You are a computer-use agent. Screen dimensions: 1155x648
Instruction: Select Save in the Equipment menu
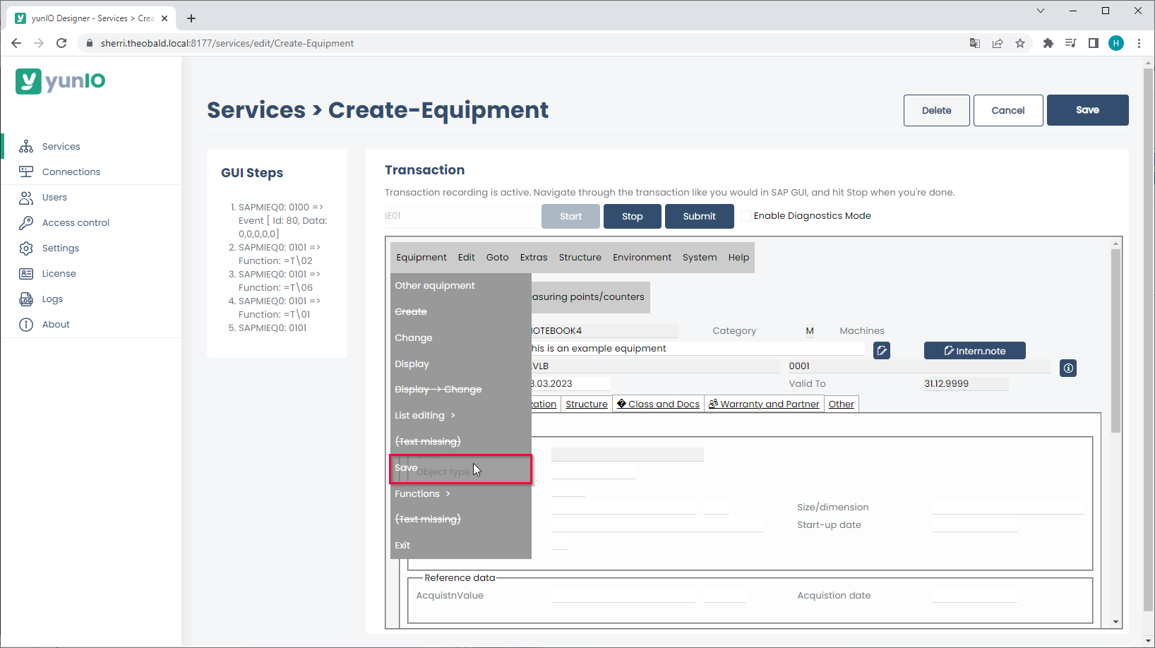460,469
